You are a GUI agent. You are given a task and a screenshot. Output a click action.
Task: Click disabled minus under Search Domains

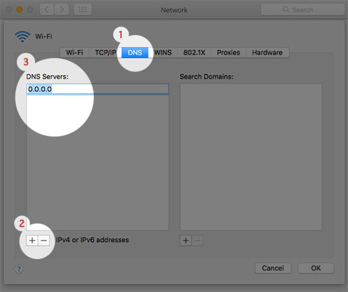(x=197, y=241)
